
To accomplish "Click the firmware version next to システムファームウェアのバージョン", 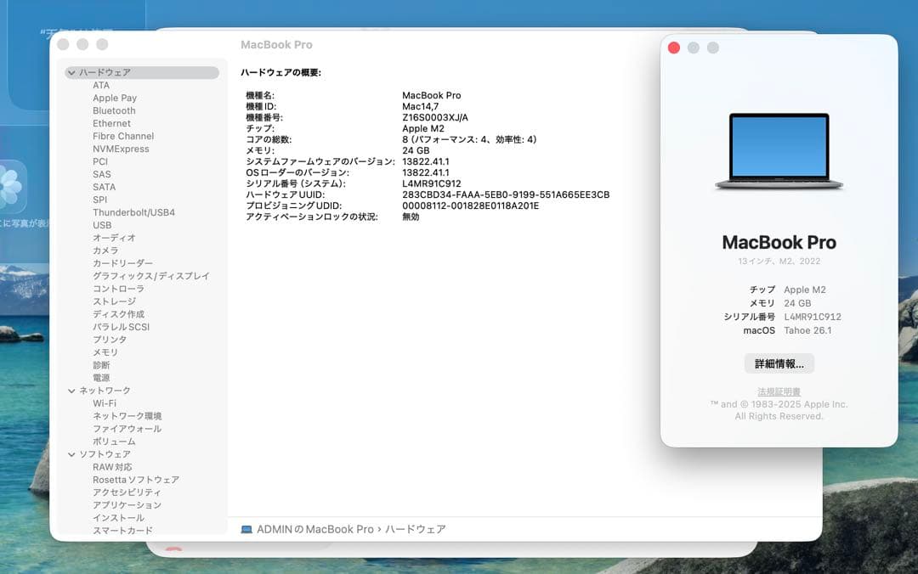I will point(426,161).
